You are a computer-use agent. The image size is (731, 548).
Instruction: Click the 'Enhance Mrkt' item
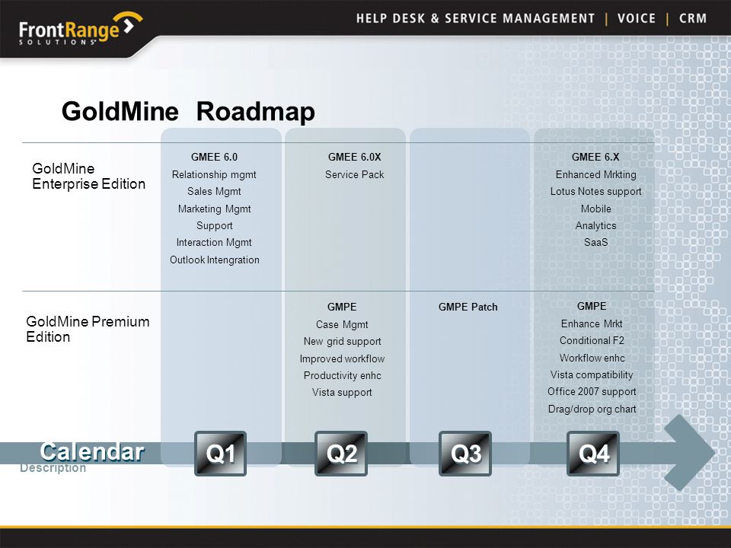[592, 324]
